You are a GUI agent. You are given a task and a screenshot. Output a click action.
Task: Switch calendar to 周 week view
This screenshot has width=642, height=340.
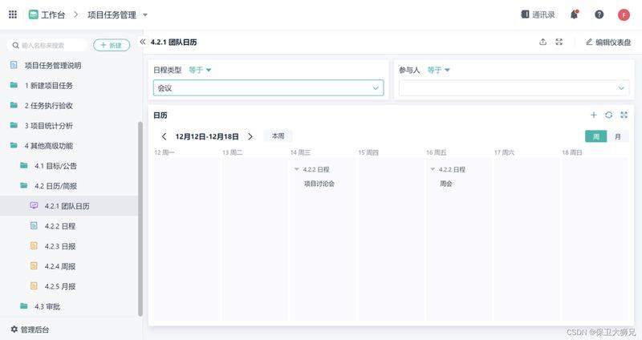point(596,136)
